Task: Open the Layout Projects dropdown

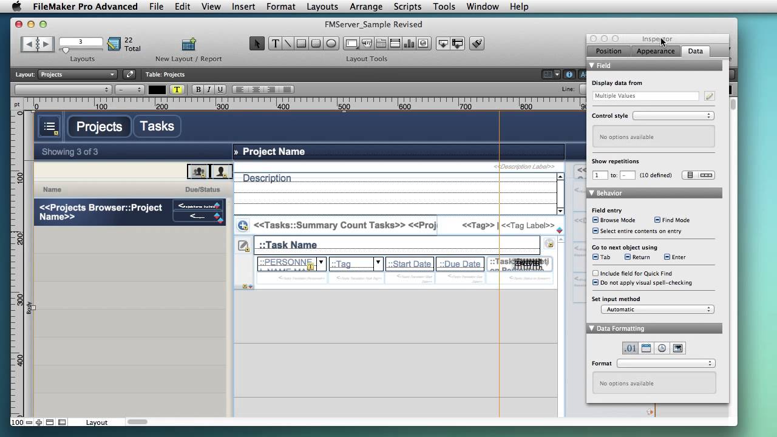Action: (77, 74)
